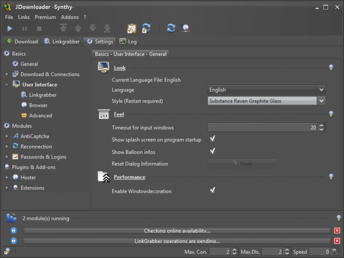Viewport: 344px width, 258px height.
Task: Click the LinkGrabber operations pending progress bar
Action: [x=177, y=241]
